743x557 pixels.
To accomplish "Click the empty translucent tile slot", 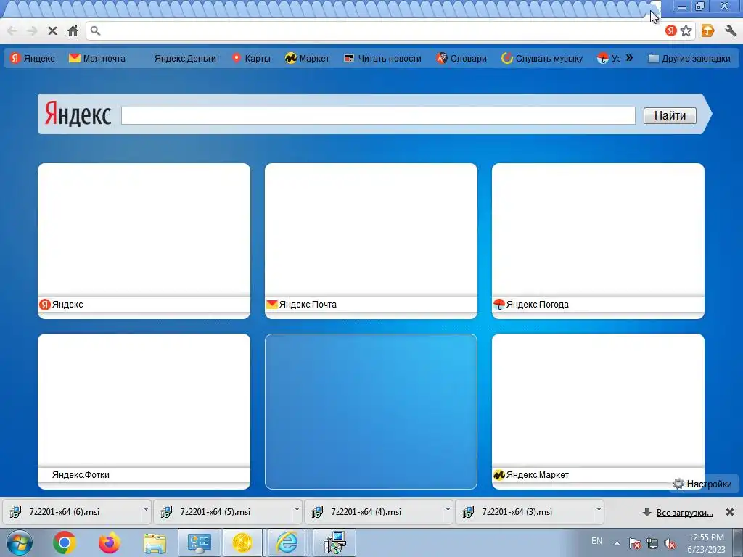I will pyautogui.click(x=371, y=411).
